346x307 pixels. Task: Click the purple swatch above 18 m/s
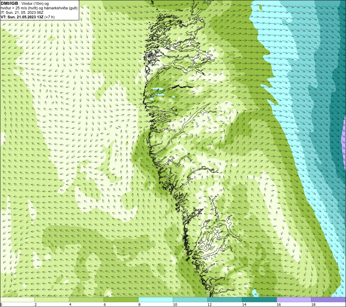point(329,299)
